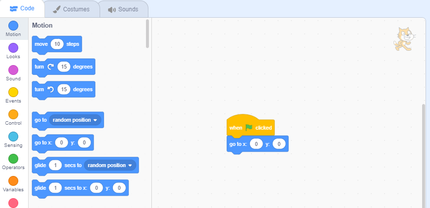The height and width of the screenshot is (208, 430).
Task: Open the Control block category
Action: click(13, 114)
